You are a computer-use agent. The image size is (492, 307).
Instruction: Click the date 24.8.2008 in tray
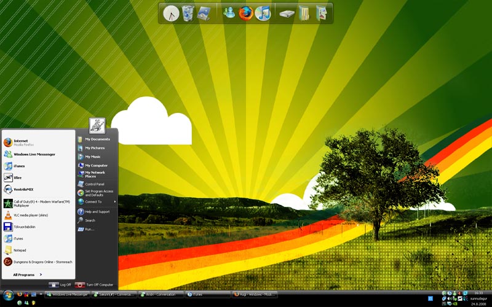(x=478, y=304)
